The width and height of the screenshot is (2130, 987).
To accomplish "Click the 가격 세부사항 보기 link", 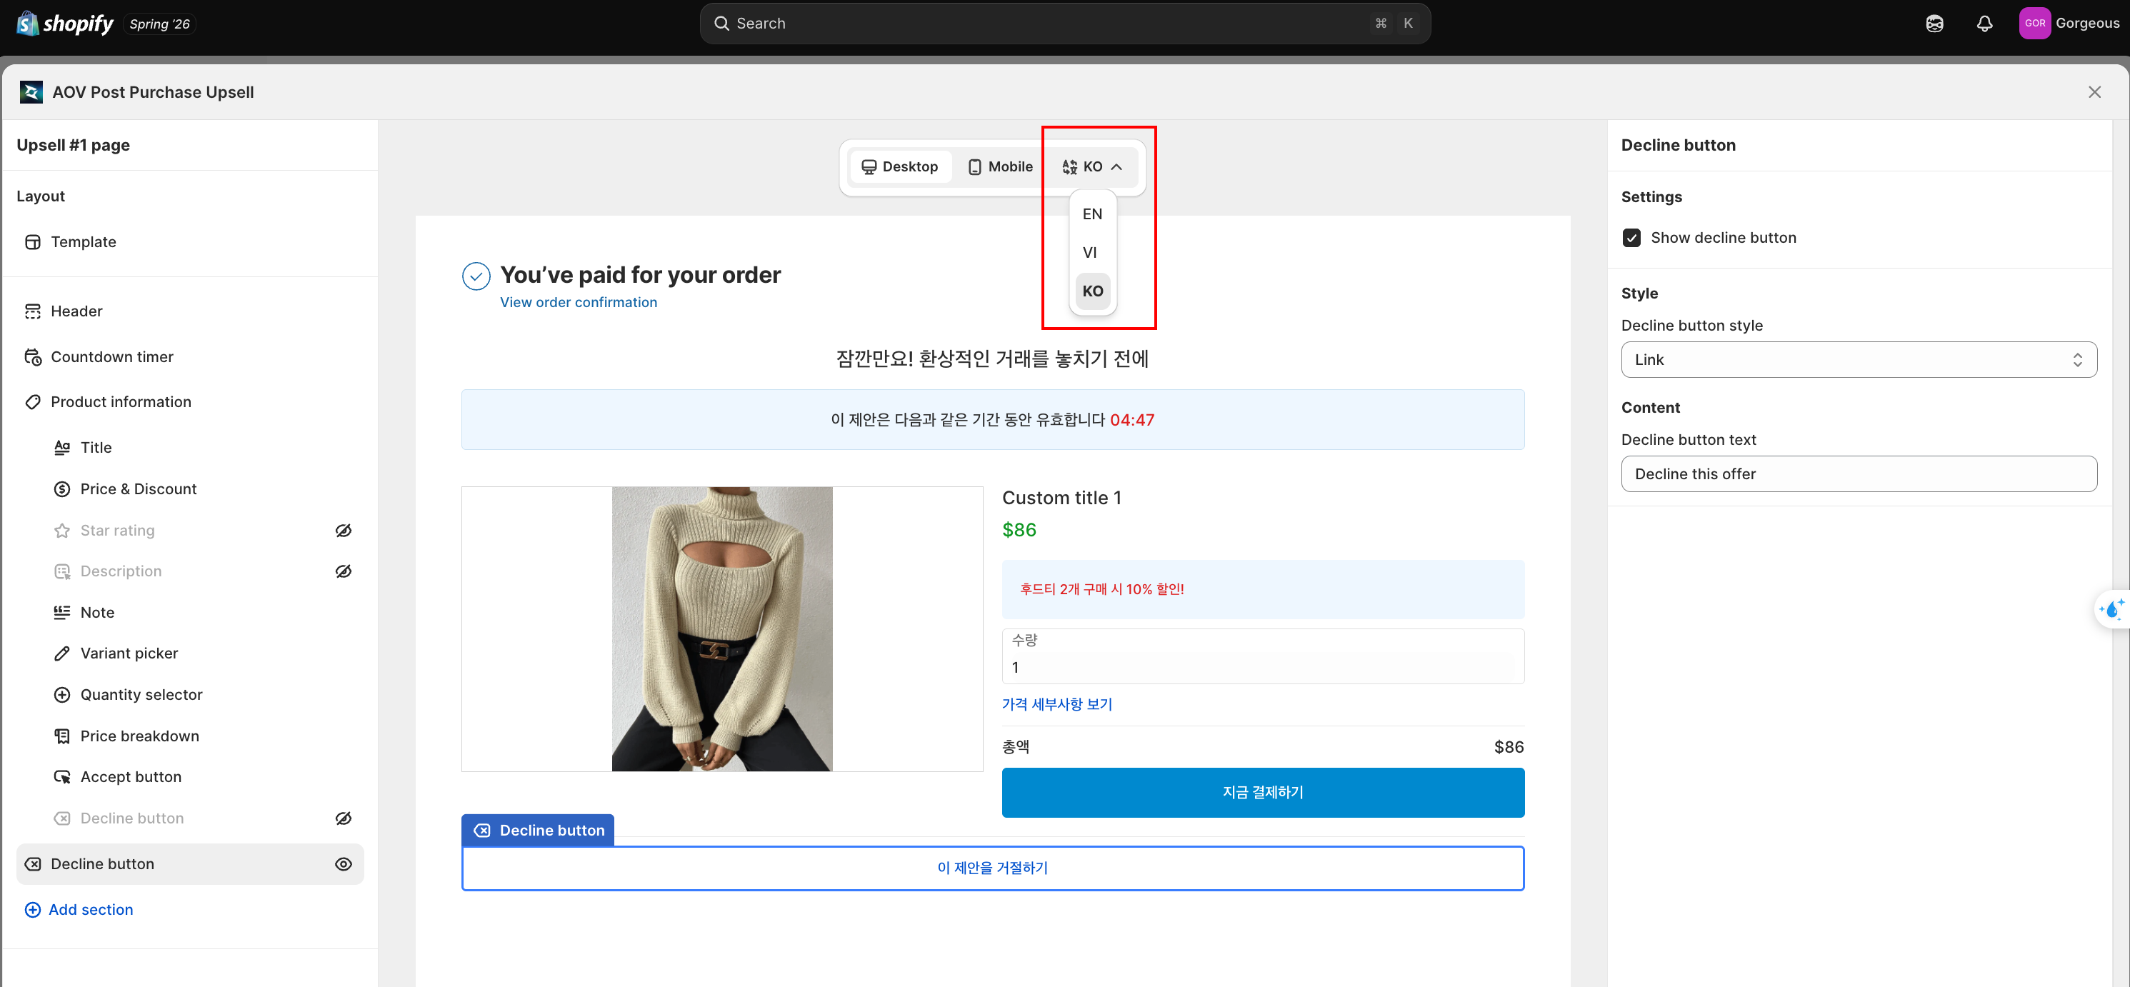I will click(x=1056, y=704).
